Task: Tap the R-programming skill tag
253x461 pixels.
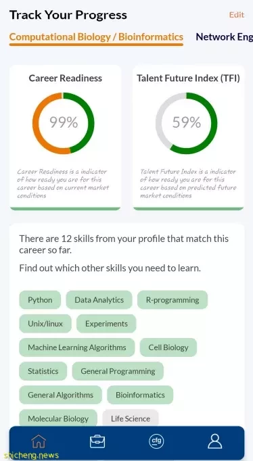Action: coord(172,300)
